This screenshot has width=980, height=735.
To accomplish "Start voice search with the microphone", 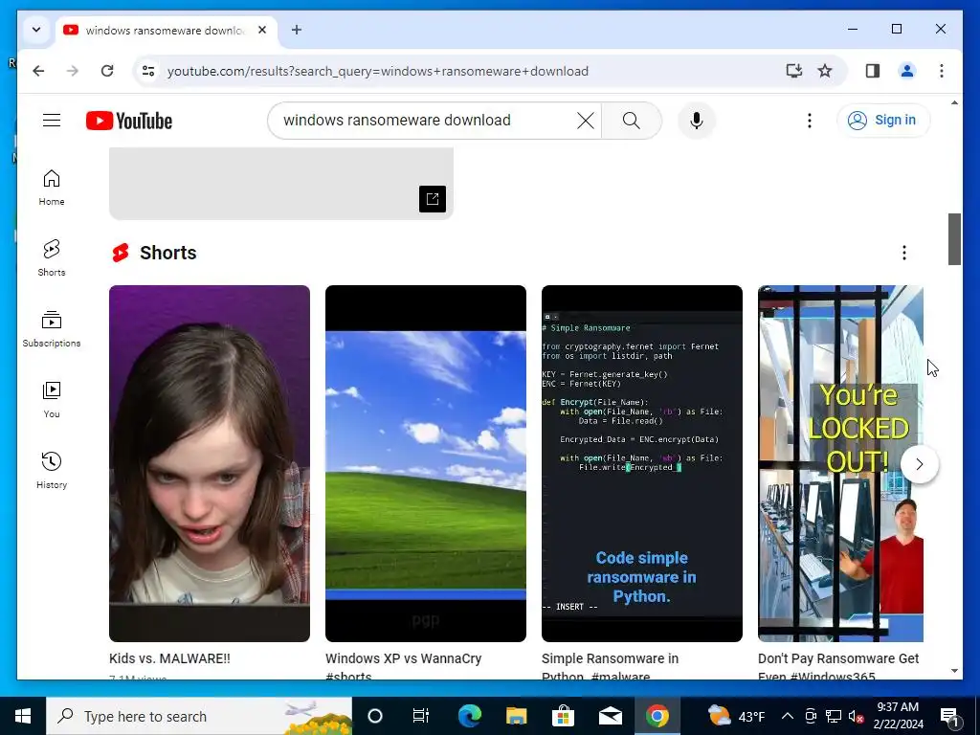I will [x=697, y=121].
